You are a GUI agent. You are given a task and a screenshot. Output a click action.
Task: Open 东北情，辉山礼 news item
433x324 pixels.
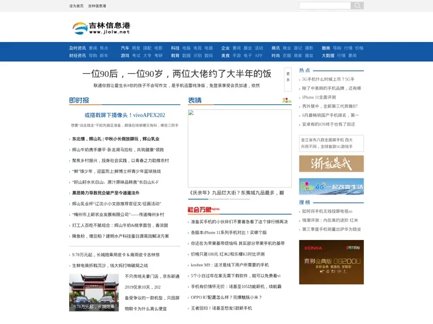tap(115, 139)
